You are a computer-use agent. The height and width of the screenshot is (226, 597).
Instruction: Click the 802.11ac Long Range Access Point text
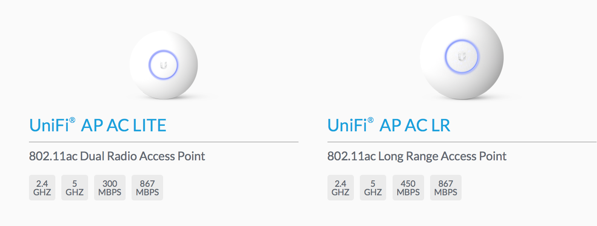[x=417, y=156]
